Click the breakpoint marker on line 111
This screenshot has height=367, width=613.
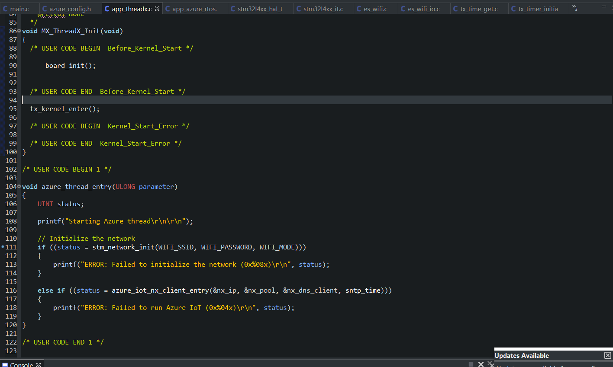pos(3,247)
